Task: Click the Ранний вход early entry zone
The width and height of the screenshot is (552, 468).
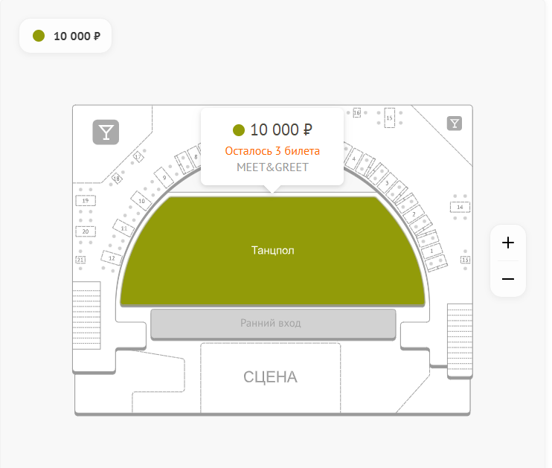Action: pyautogui.click(x=273, y=324)
